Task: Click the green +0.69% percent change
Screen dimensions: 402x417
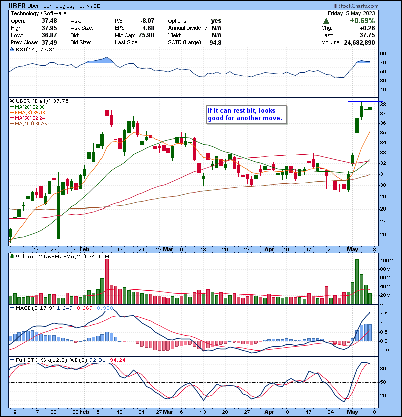Action: [x=362, y=21]
